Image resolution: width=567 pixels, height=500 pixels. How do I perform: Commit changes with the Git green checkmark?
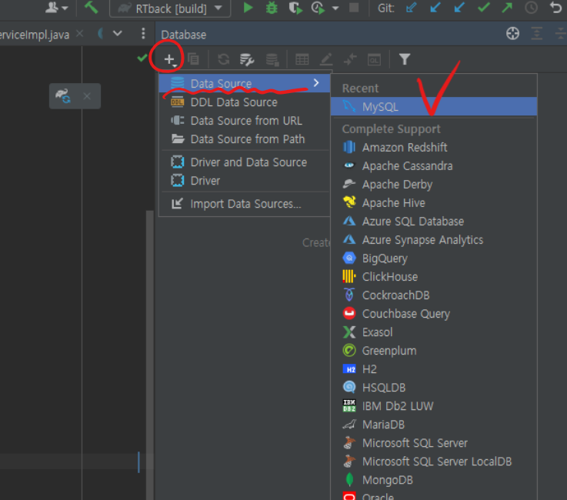coord(483,8)
